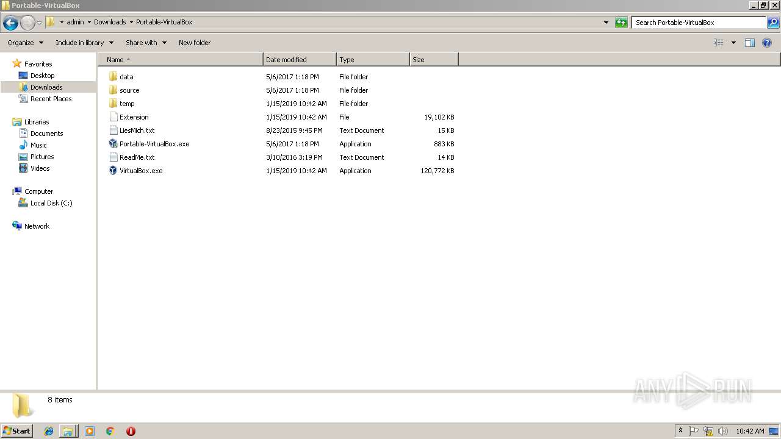The image size is (781, 439).
Task: Select the data folder icon
Action: coord(113,77)
